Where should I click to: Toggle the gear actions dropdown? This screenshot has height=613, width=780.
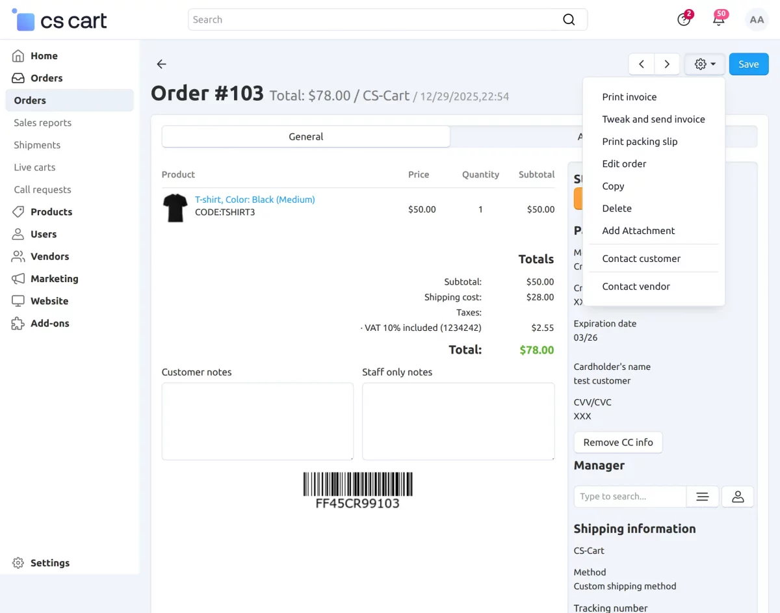(705, 64)
